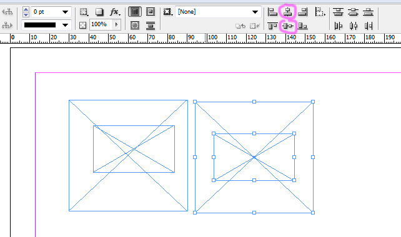Increase stroke weight with the up arrow
401x237 pixels.
click(x=26, y=9)
